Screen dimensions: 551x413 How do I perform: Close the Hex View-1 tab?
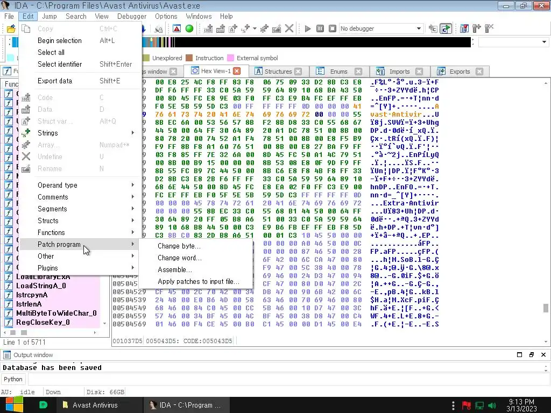coord(237,71)
